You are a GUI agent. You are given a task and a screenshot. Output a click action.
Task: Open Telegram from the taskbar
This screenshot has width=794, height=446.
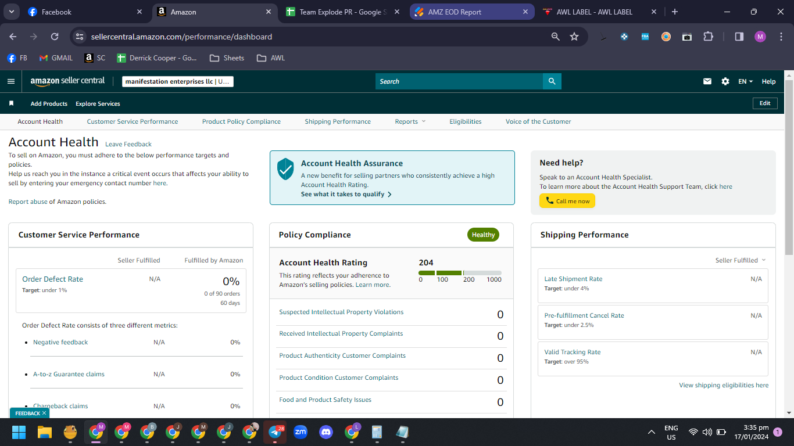point(276,431)
